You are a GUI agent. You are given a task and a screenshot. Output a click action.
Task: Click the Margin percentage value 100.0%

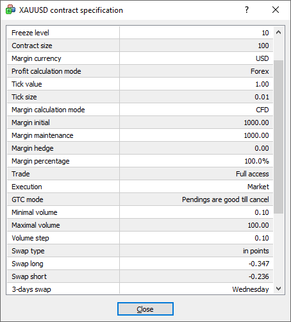click(x=256, y=161)
